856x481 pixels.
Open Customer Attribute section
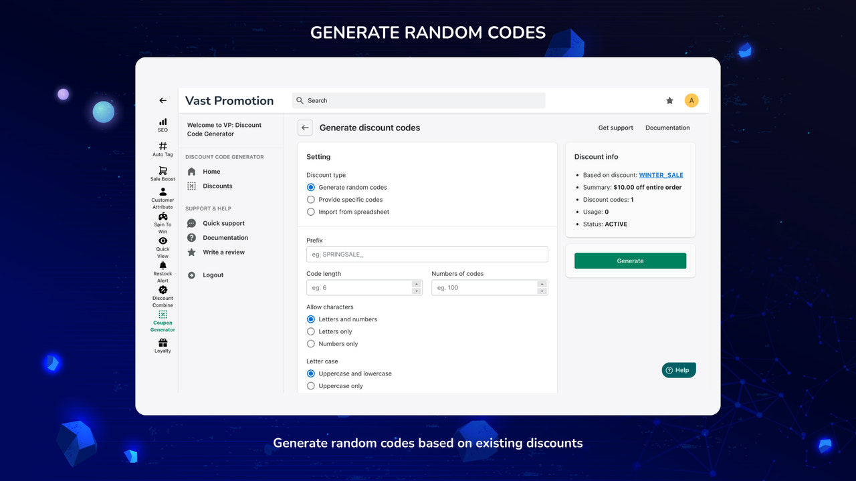click(x=162, y=193)
